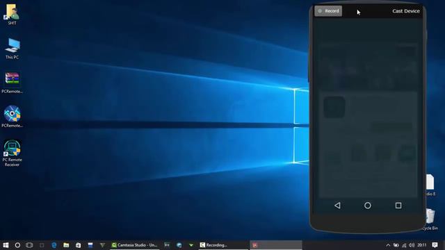Image resolution: width=445 pixels, height=250 pixels.
Task: Tap the Android Home circle button
Action: 368,206
